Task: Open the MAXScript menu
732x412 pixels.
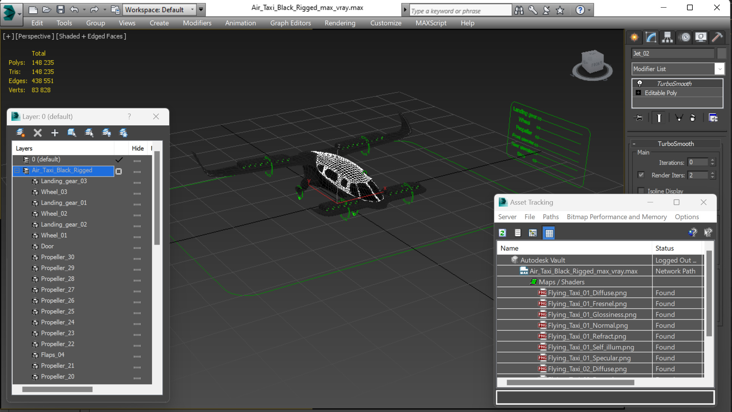Action: 431,23
